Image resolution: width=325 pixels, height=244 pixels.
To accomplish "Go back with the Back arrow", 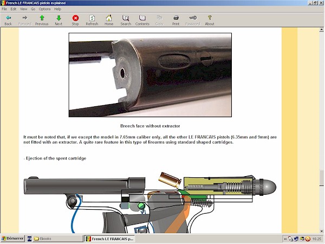I will [x=8, y=21].
